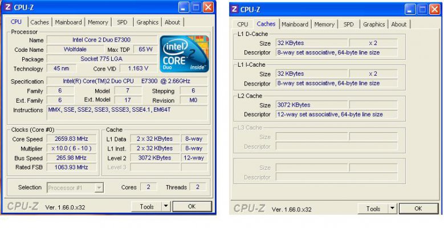
Task: Click the Max TDP value '65 W'
Action: [145, 49]
